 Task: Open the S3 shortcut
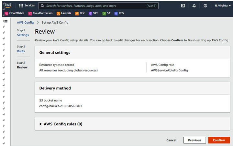point(106,13)
